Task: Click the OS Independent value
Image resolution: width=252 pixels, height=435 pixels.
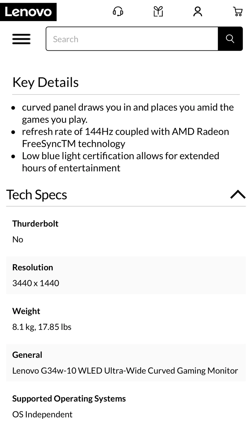Action: click(42, 414)
